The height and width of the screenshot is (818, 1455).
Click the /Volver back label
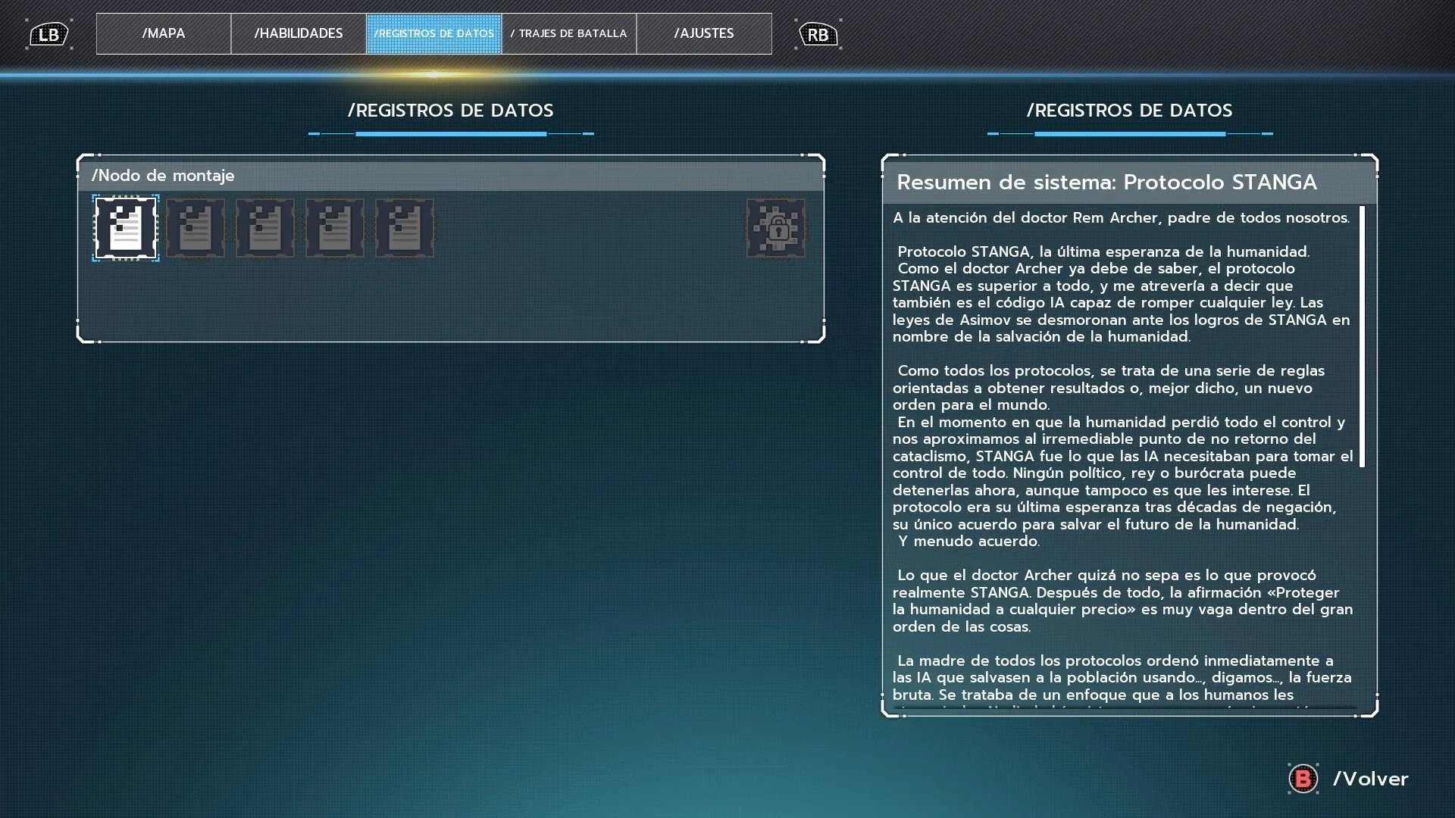pyautogui.click(x=1370, y=779)
